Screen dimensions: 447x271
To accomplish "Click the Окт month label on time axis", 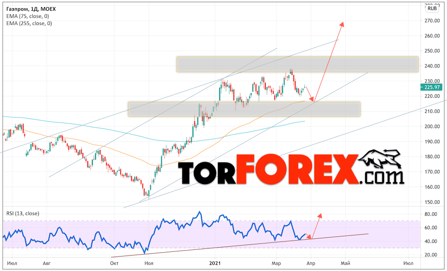I will (x=114, y=264).
